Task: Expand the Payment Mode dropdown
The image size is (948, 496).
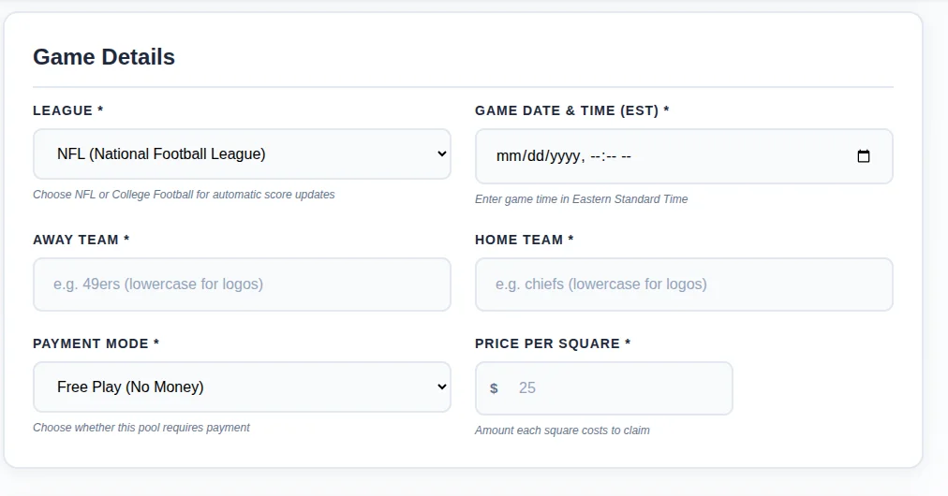Action: pyautogui.click(x=242, y=387)
